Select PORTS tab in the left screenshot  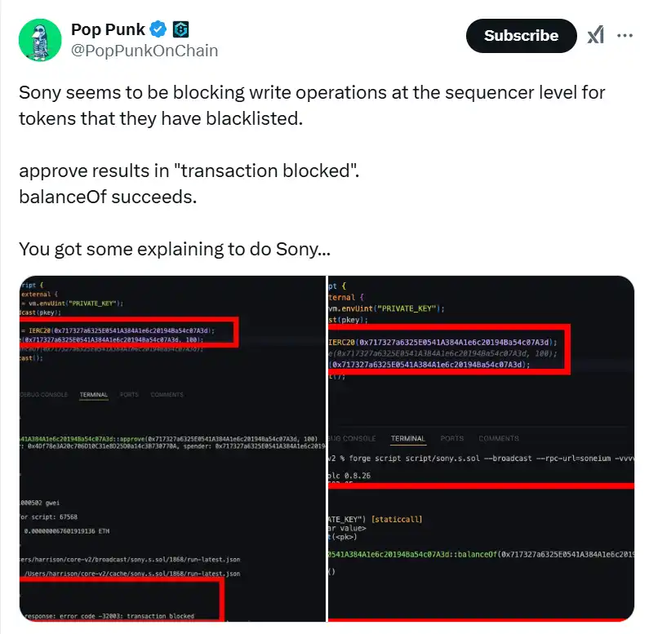(129, 395)
